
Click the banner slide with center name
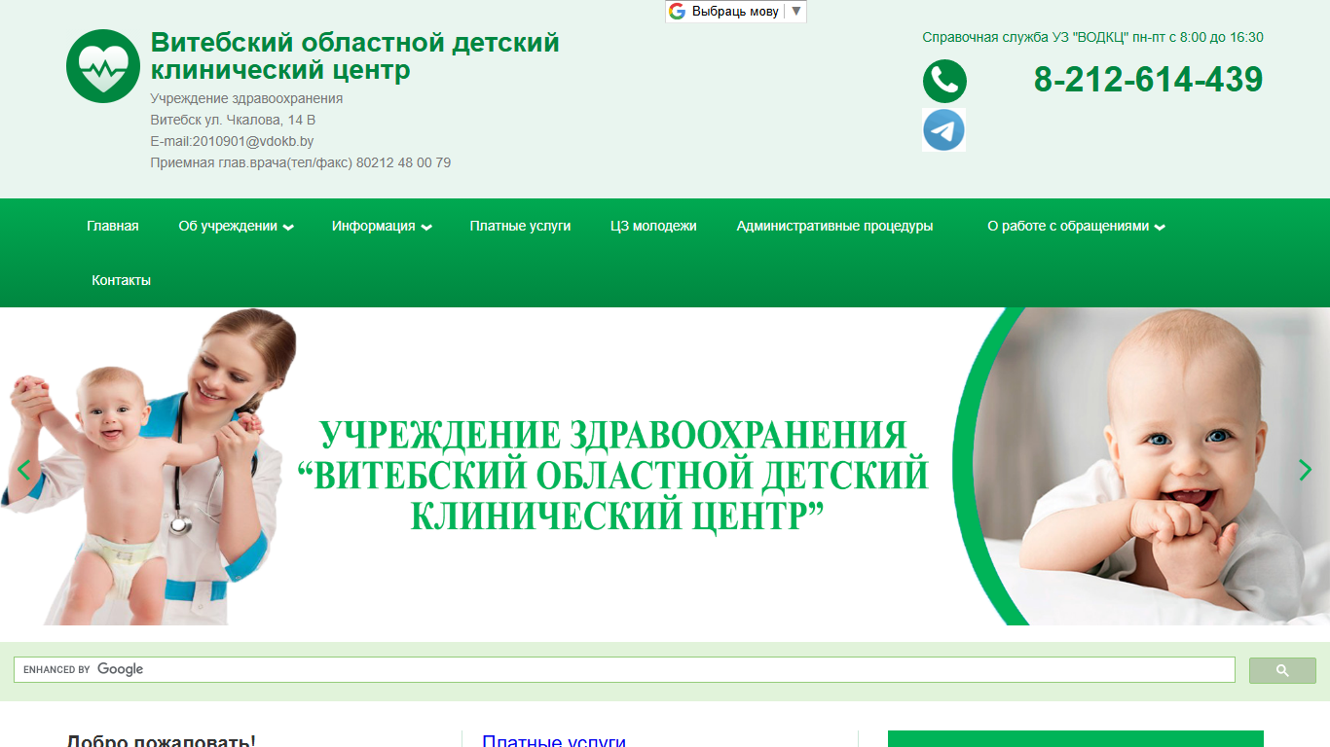point(665,467)
